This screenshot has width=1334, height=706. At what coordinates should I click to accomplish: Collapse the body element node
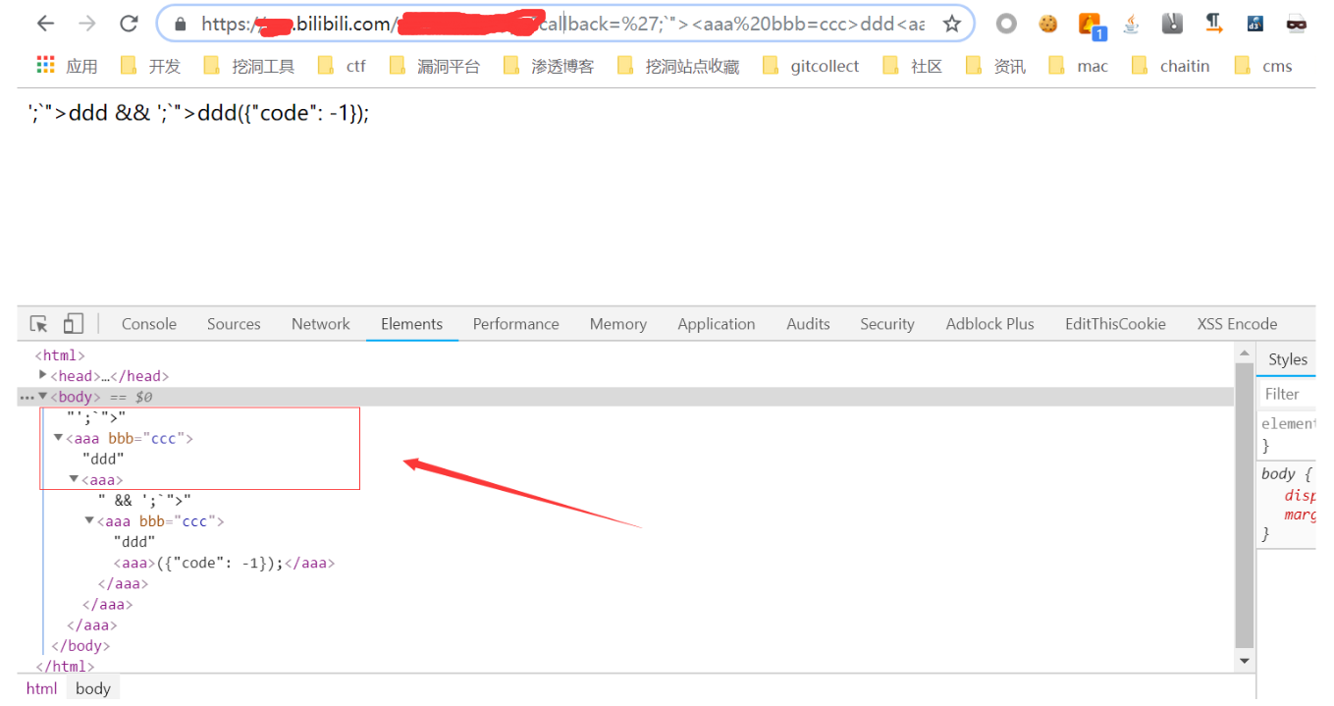point(42,396)
